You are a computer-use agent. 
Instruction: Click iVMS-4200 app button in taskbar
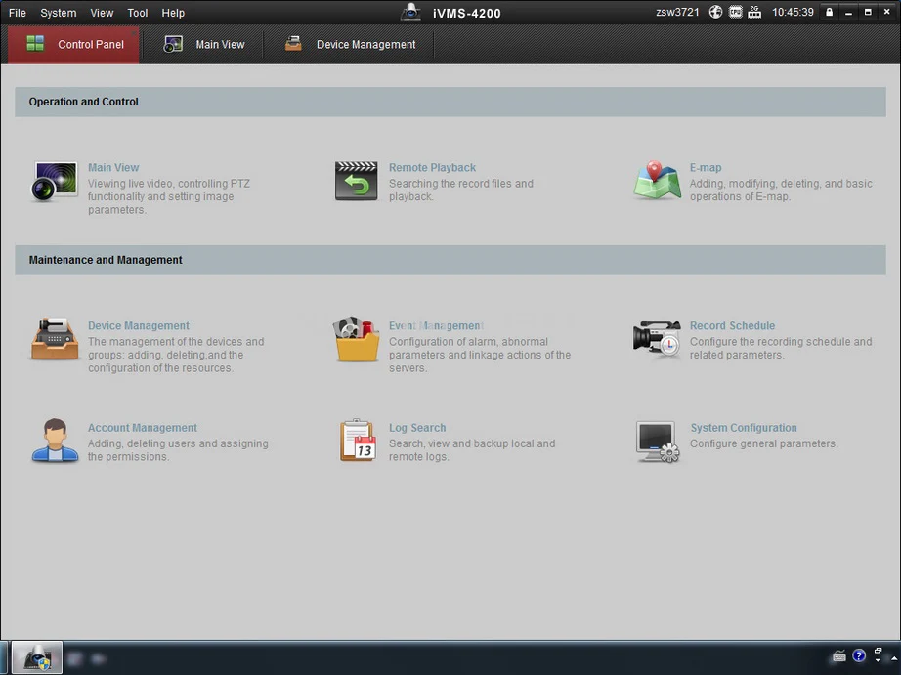(37, 657)
